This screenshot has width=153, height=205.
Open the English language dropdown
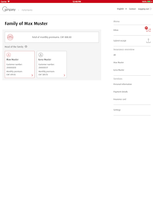(x=122, y=9)
